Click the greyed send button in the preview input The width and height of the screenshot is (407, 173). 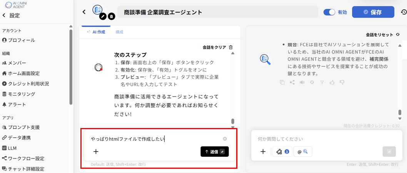pos(389,152)
